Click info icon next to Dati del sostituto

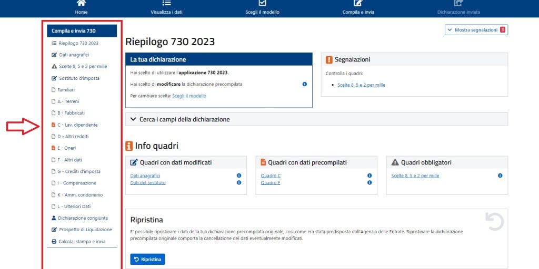(x=239, y=183)
